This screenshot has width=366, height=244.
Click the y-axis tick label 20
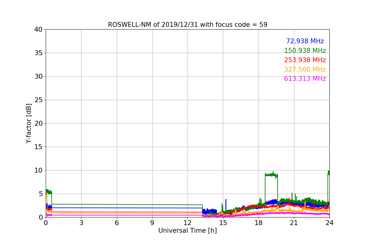click(x=38, y=124)
